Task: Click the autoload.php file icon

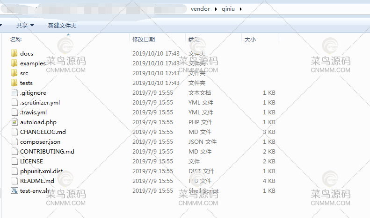Action: tap(15, 122)
